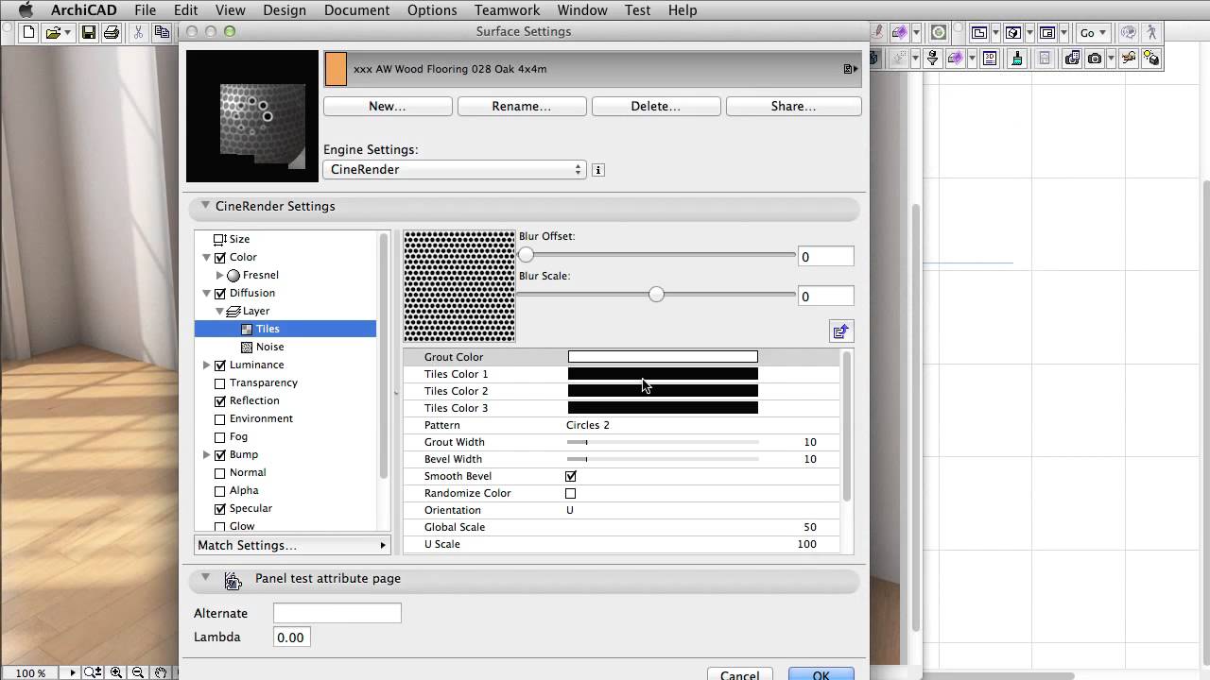This screenshot has height=680, width=1210.
Task: Click the Delete... button
Action: pyautogui.click(x=655, y=107)
